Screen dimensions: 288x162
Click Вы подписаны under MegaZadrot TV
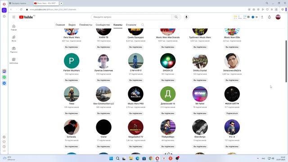click(135, 147)
